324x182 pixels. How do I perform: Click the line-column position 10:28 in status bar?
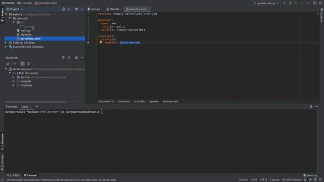(x=254, y=180)
